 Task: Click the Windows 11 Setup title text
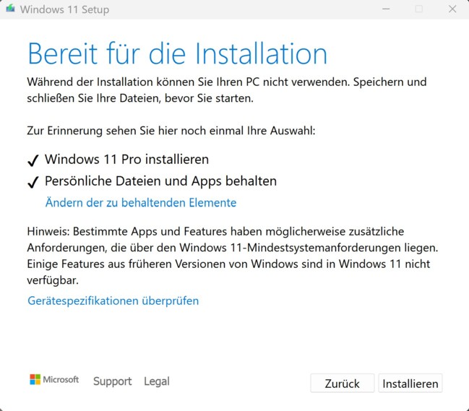pyautogui.click(x=64, y=9)
